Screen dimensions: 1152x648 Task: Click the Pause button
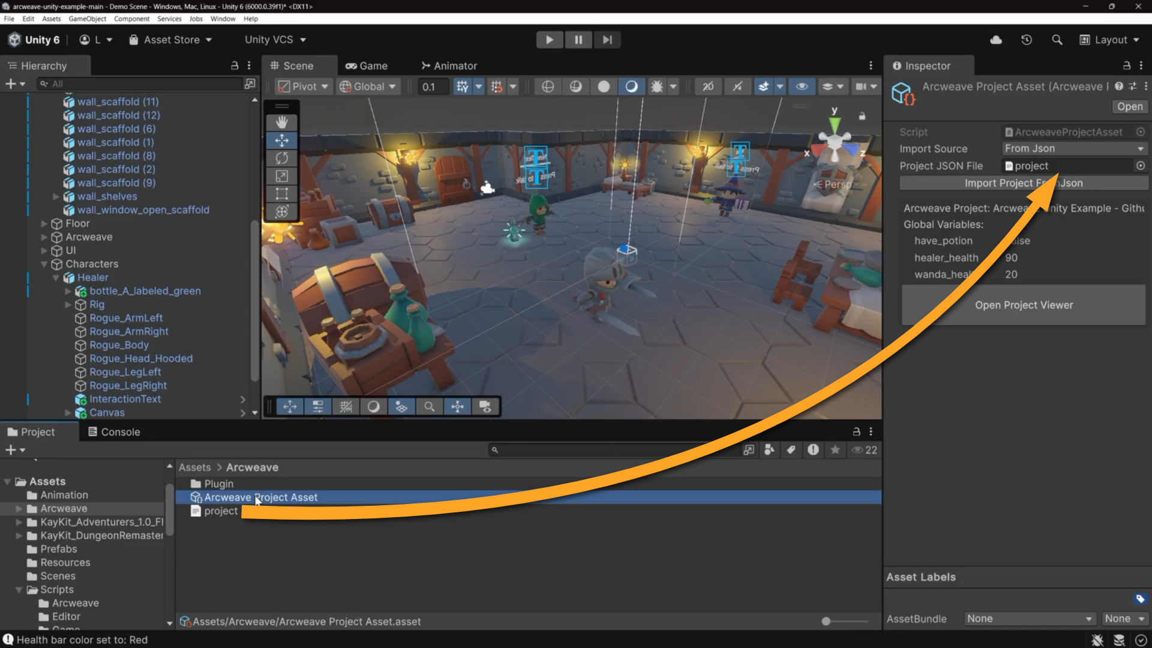click(x=578, y=40)
